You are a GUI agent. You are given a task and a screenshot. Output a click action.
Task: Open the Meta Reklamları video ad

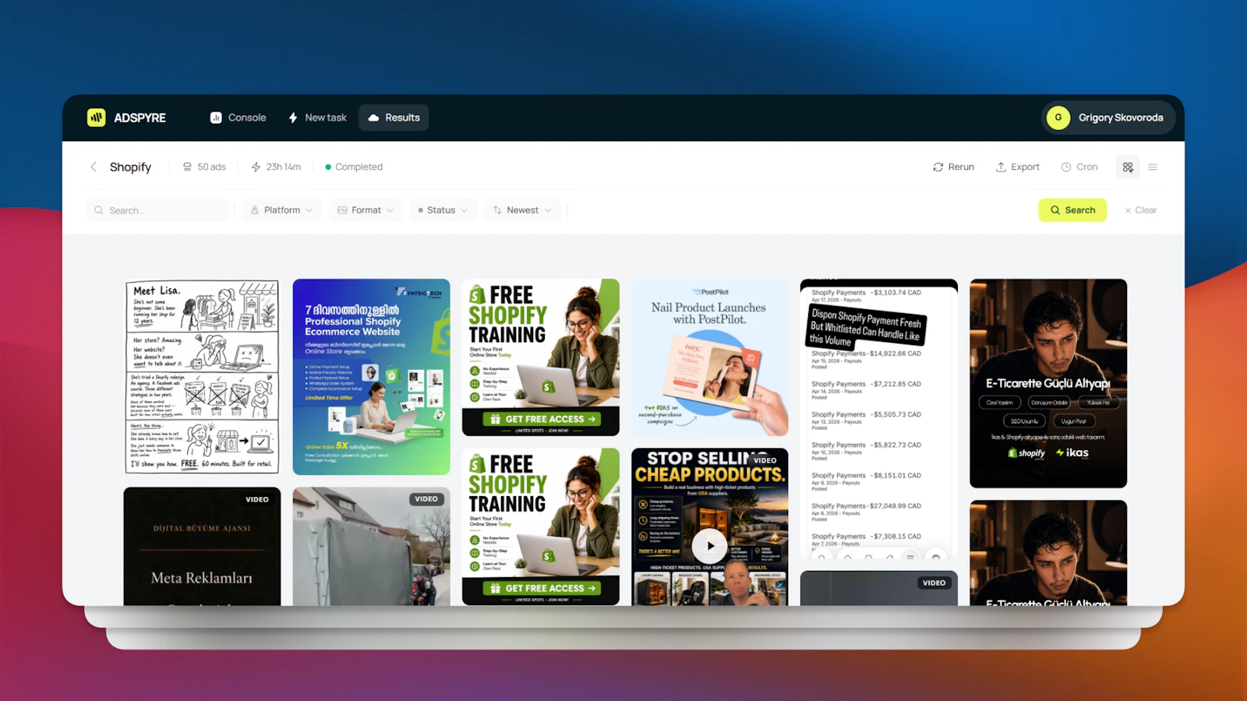pyautogui.click(x=202, y=547)
